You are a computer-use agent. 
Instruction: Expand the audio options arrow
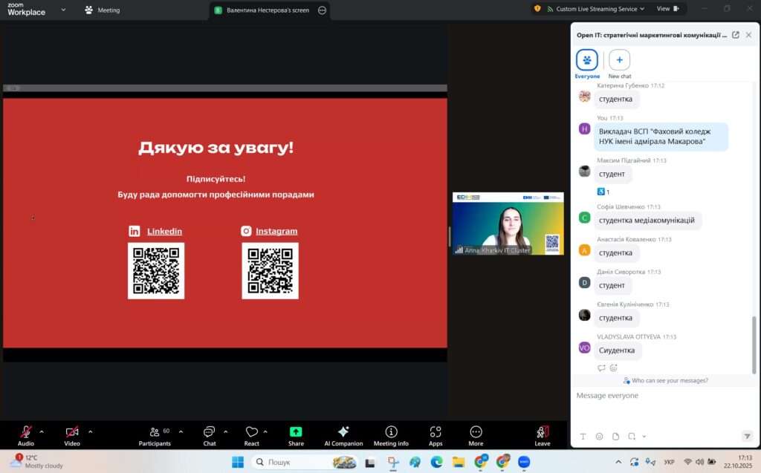pyautogui.click(x=42, y=431)
